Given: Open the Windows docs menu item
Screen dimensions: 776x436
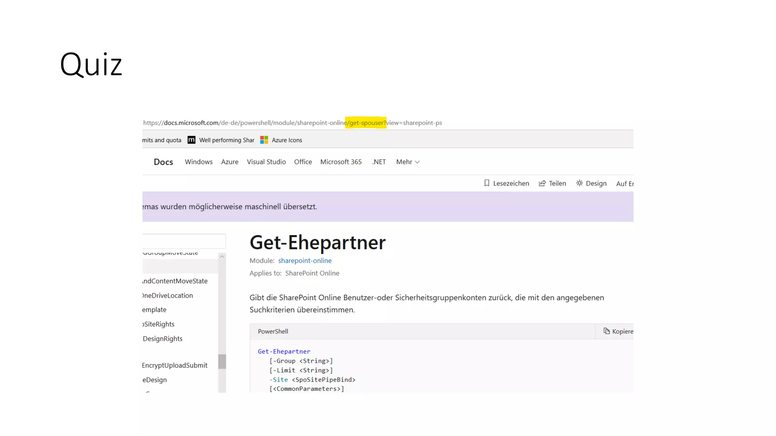Looking at the screenshot, I should (199, 162).
